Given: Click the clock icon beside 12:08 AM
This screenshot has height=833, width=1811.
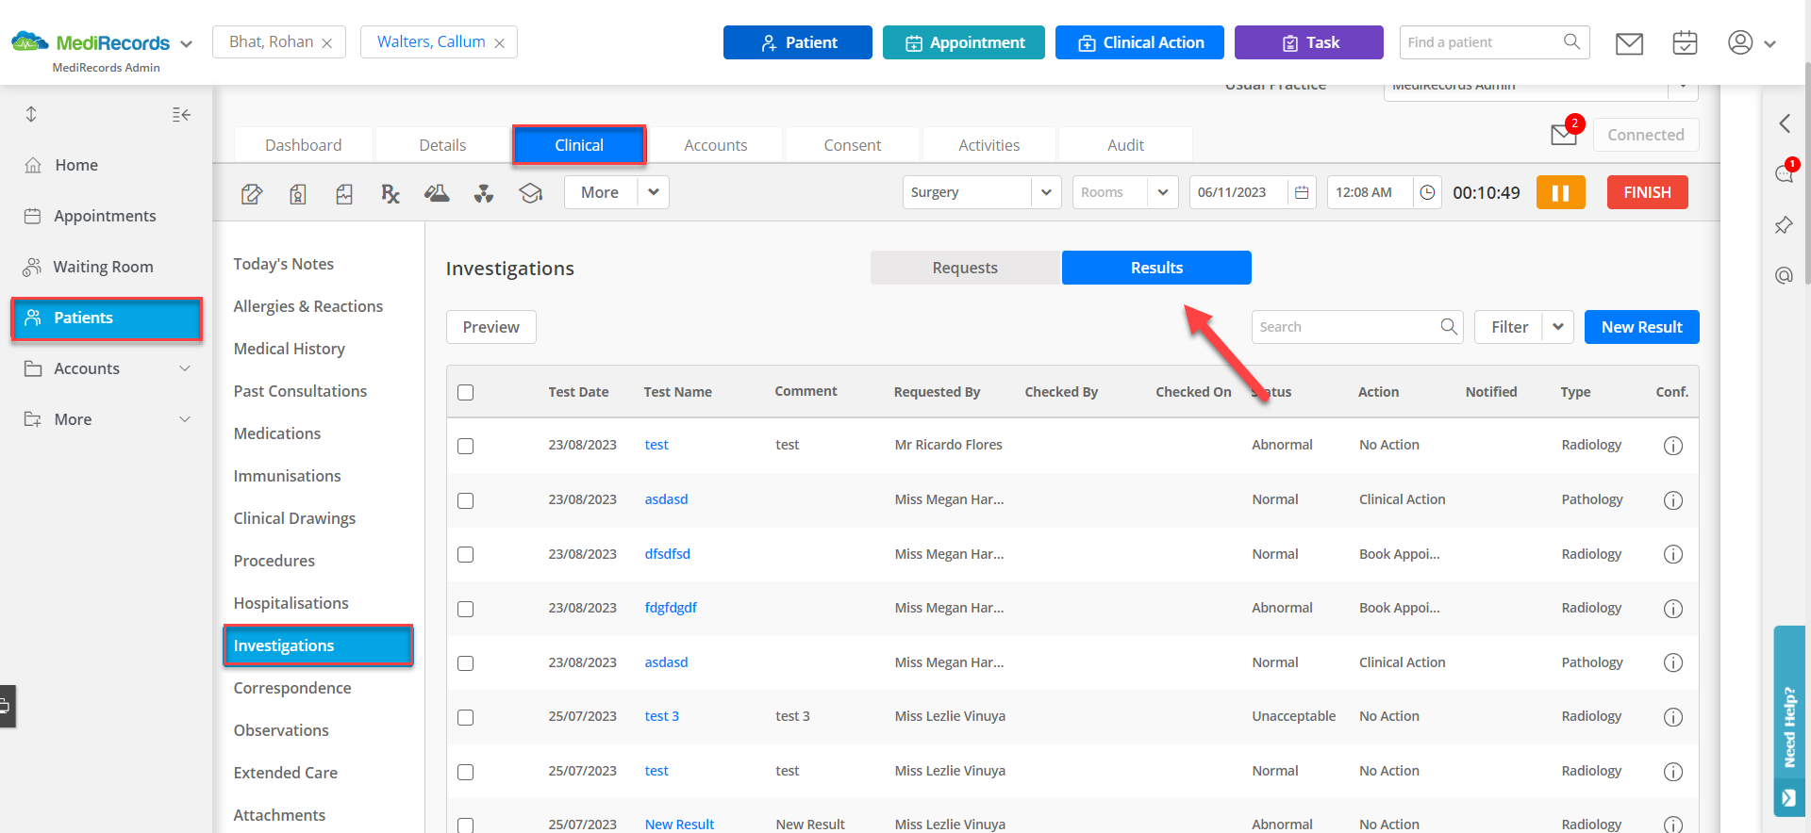Looking at the screenshot, I should 1428,192.
